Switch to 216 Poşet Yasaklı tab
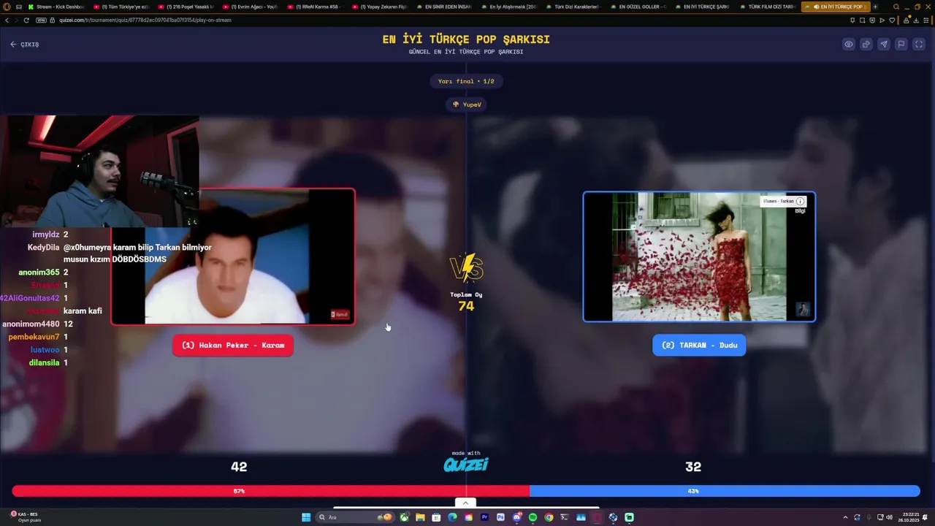Screen dimensions: 935x526 point(186,7)
